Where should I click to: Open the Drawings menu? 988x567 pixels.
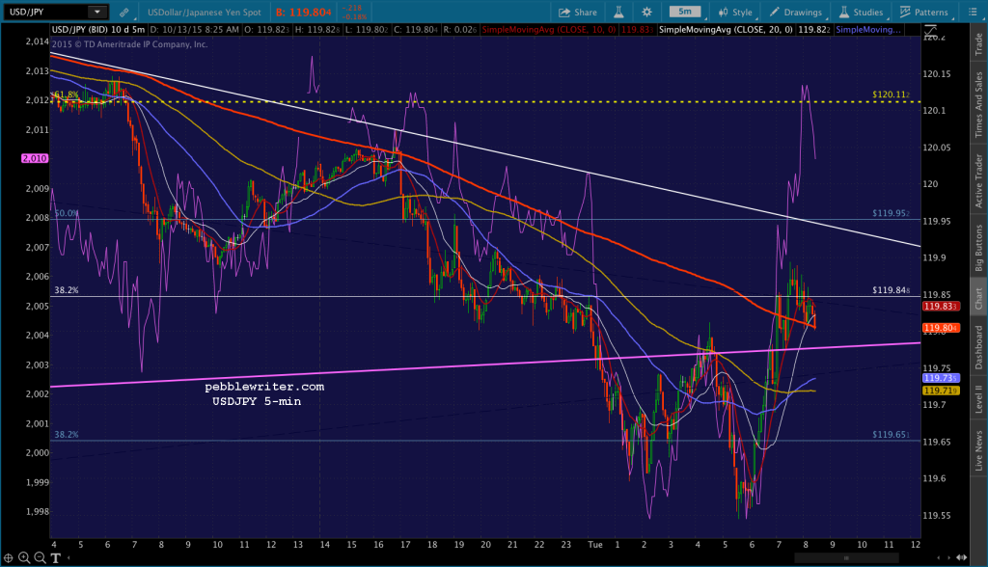click(795, 12)
